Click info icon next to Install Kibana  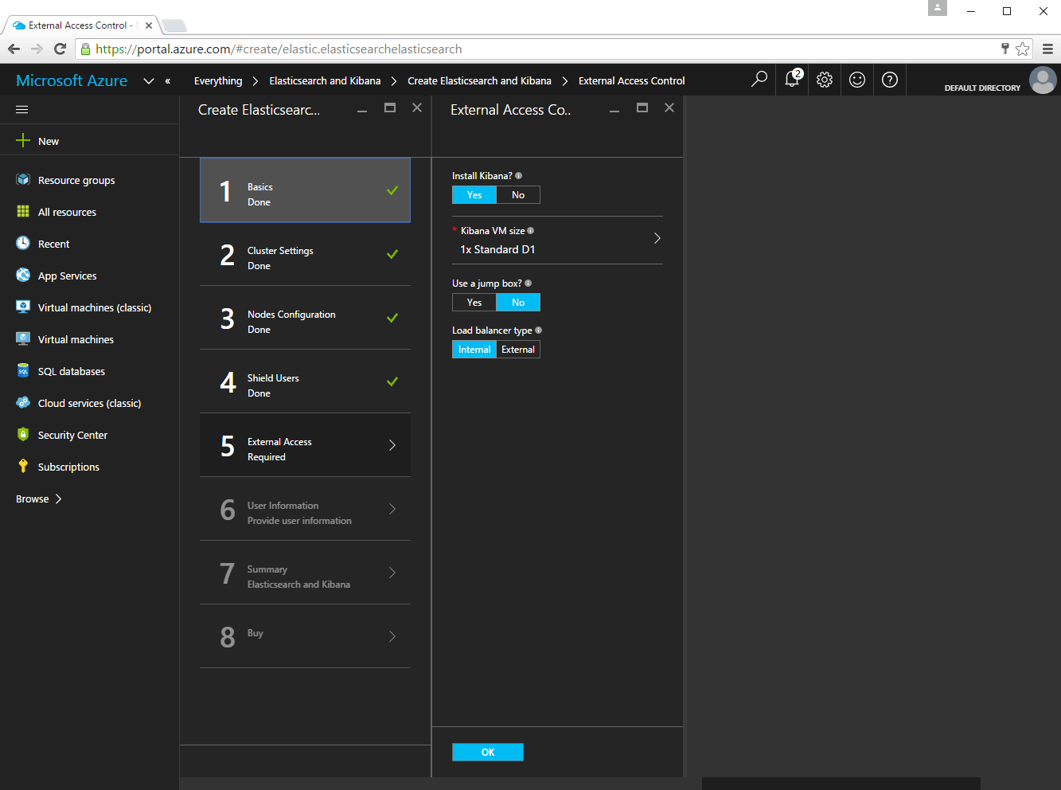[x=519, y=176]
